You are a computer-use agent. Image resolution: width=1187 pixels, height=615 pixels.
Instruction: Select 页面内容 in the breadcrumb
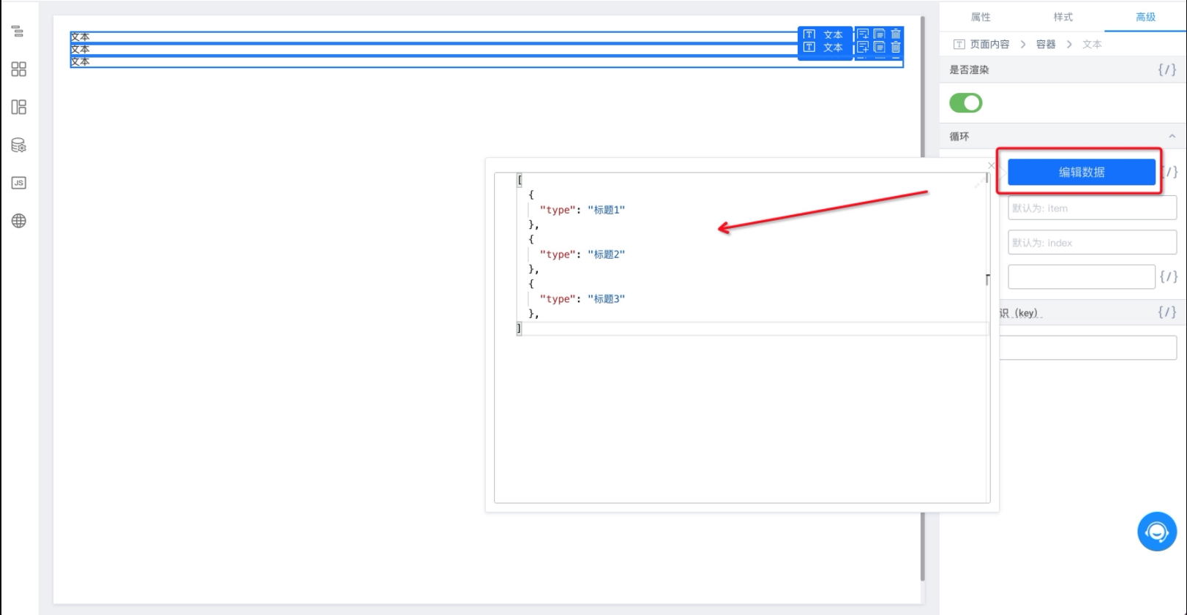[x=989, y=45]
